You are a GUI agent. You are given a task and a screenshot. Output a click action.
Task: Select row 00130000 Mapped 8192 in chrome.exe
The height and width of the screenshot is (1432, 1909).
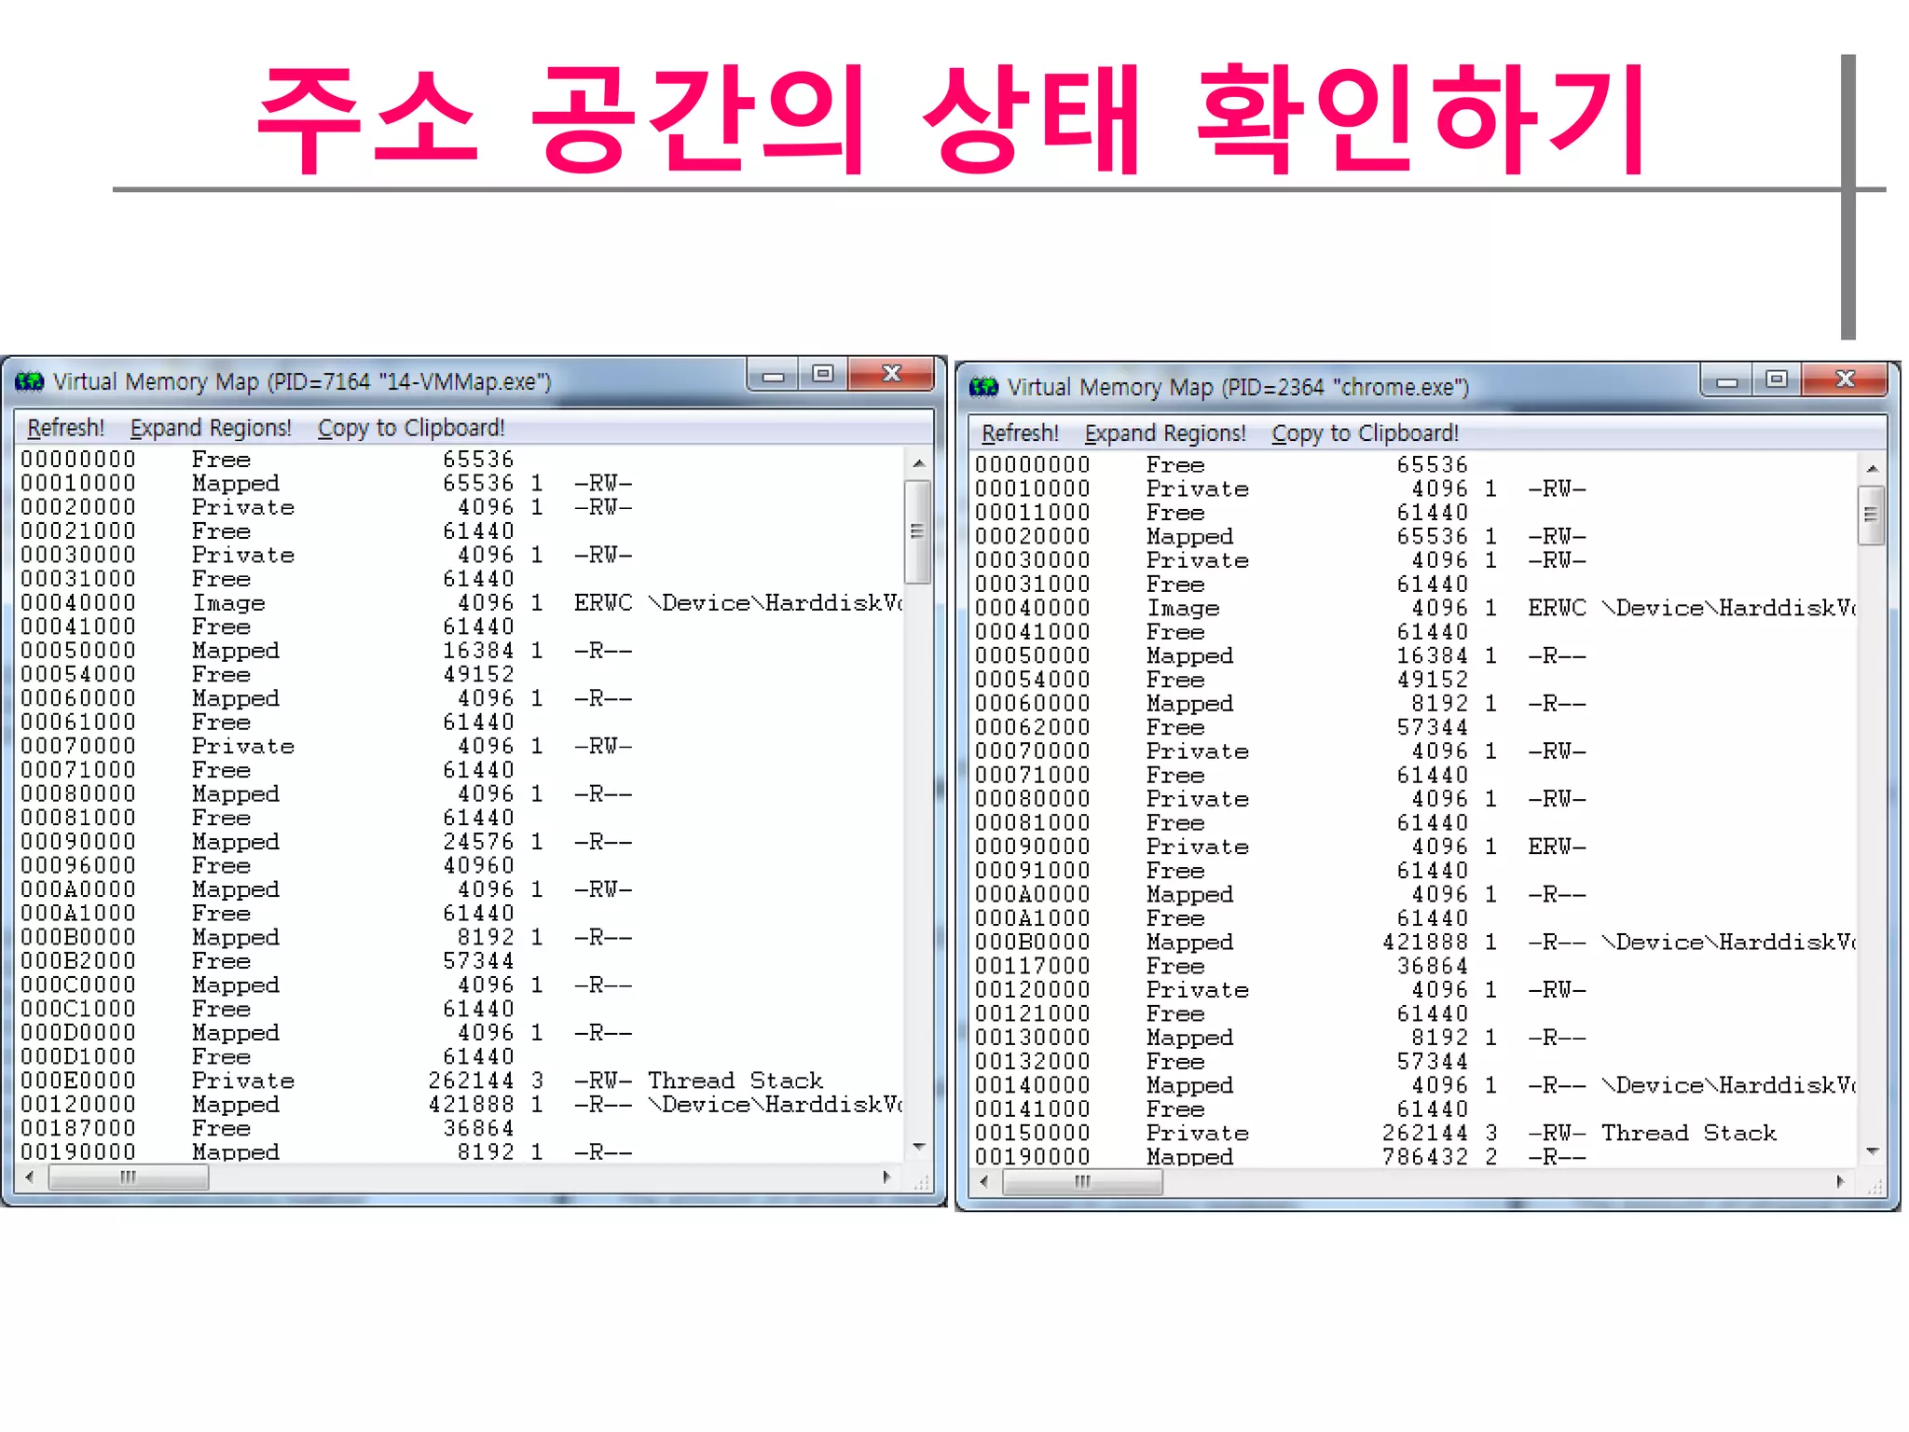tap(1415, 1039)
